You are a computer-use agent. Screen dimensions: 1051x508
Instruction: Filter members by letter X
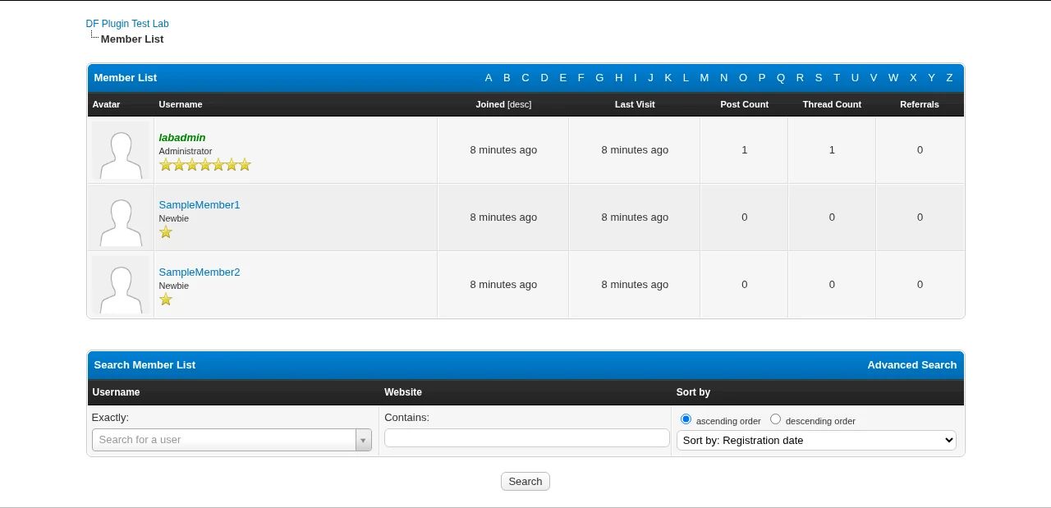point(913,78)
